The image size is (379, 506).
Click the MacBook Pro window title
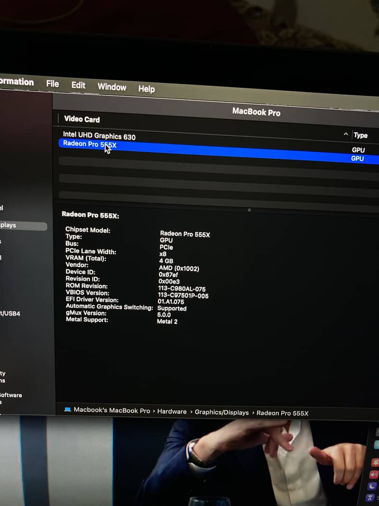(256, 112)
